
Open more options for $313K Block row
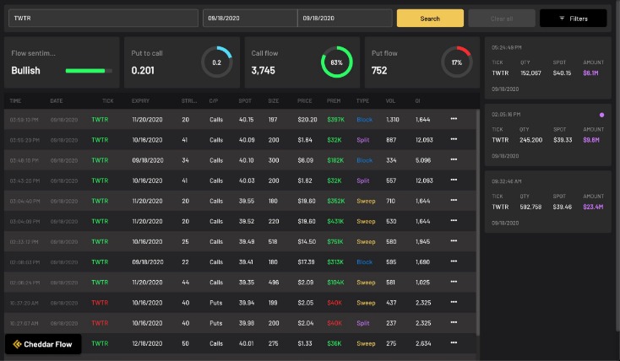click(454, 261)
